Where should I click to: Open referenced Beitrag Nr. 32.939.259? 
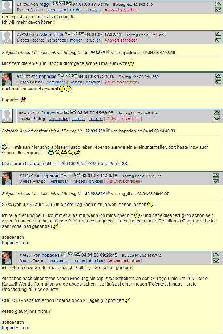coord(95,131)
